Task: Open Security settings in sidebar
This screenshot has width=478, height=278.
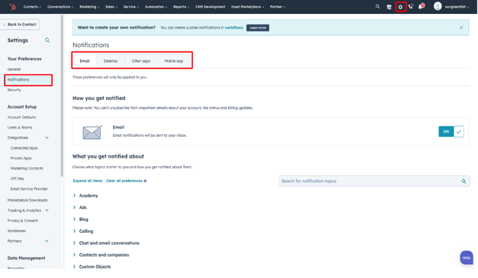Action: [15, 90]
